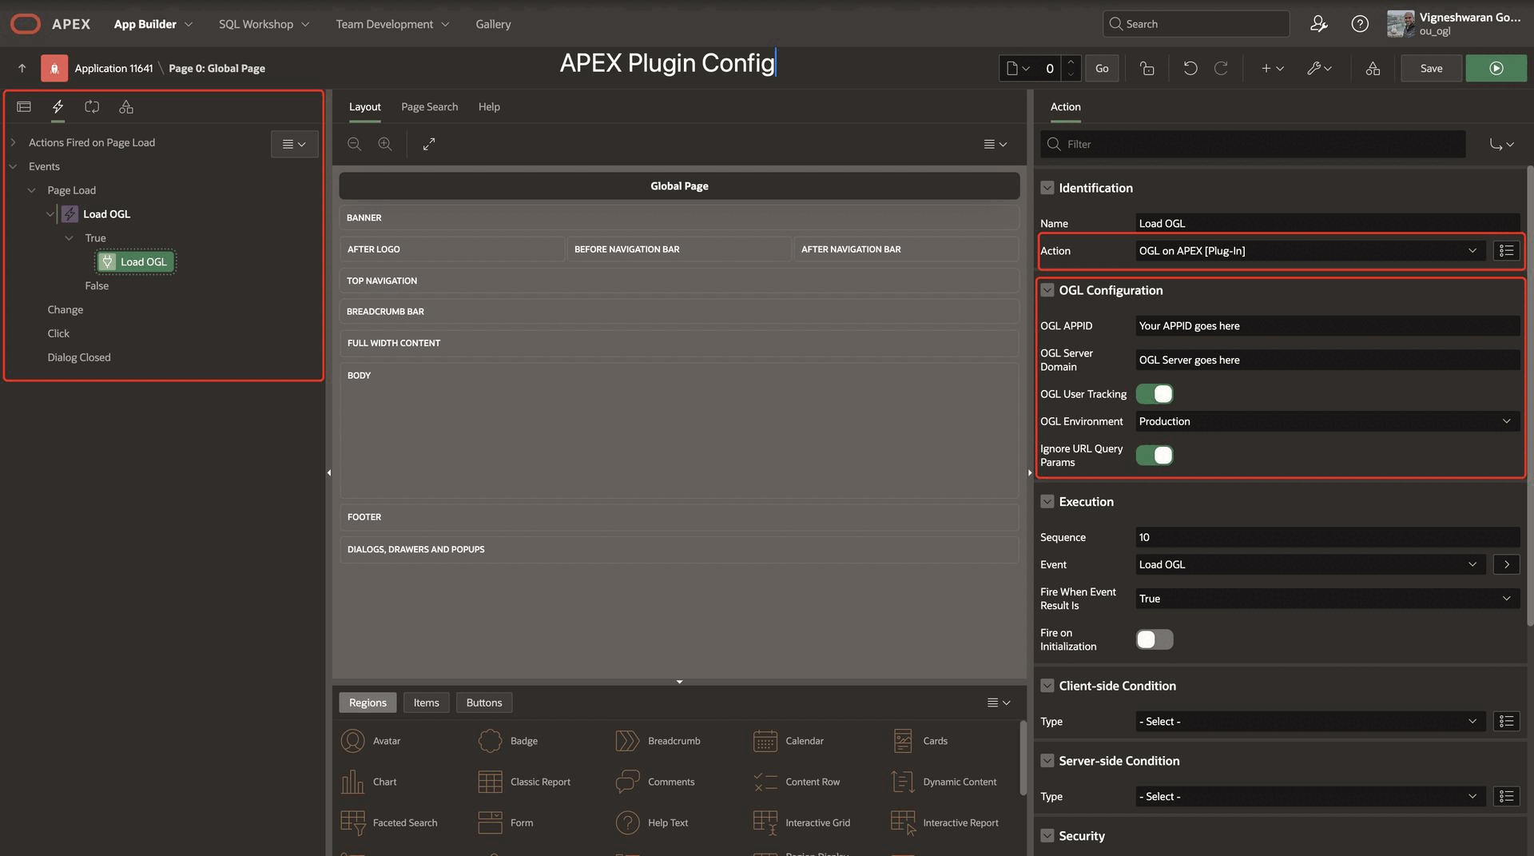Click the Oracle APEX logo
Image resolution: width=1534 pixels, height=856 pixels.
click(x=50, y=24)
